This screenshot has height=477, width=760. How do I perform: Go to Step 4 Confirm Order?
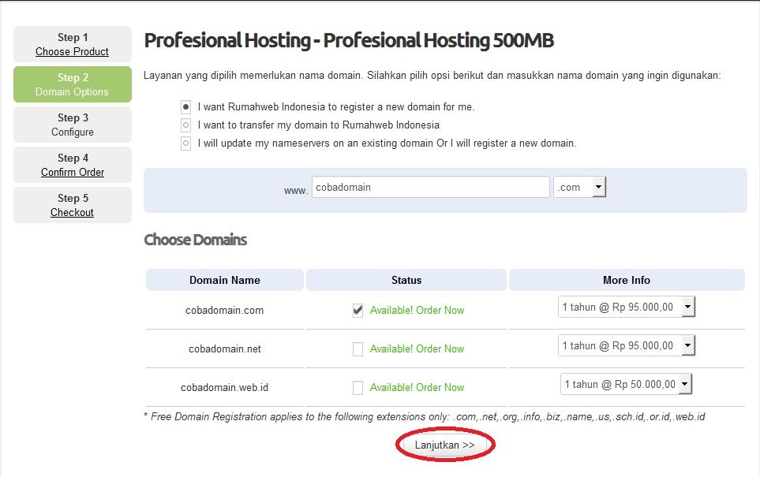73,165
